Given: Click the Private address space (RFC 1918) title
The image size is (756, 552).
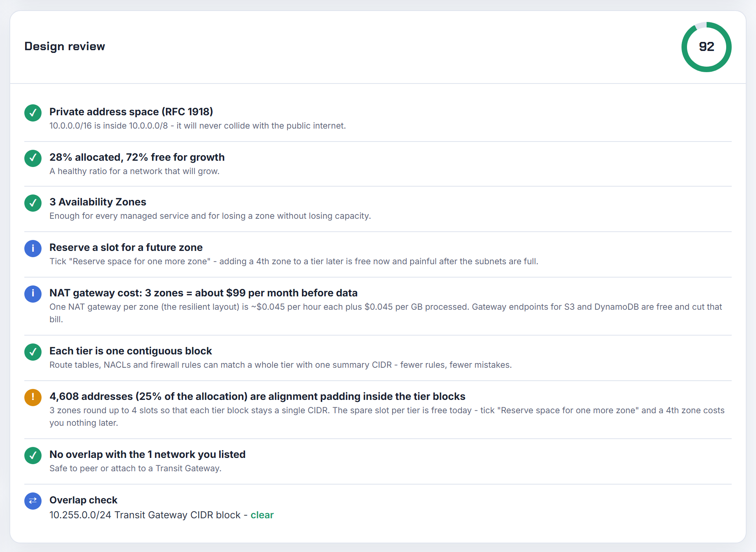Looking at the screenshot, I should tap(131, 112).
